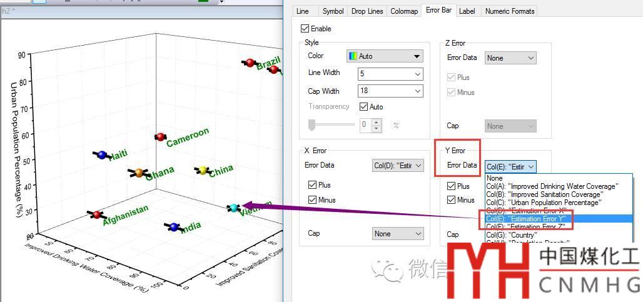Expand the Line Width combo box
Screen dimensions: 643x302
(x=390, y=74)
